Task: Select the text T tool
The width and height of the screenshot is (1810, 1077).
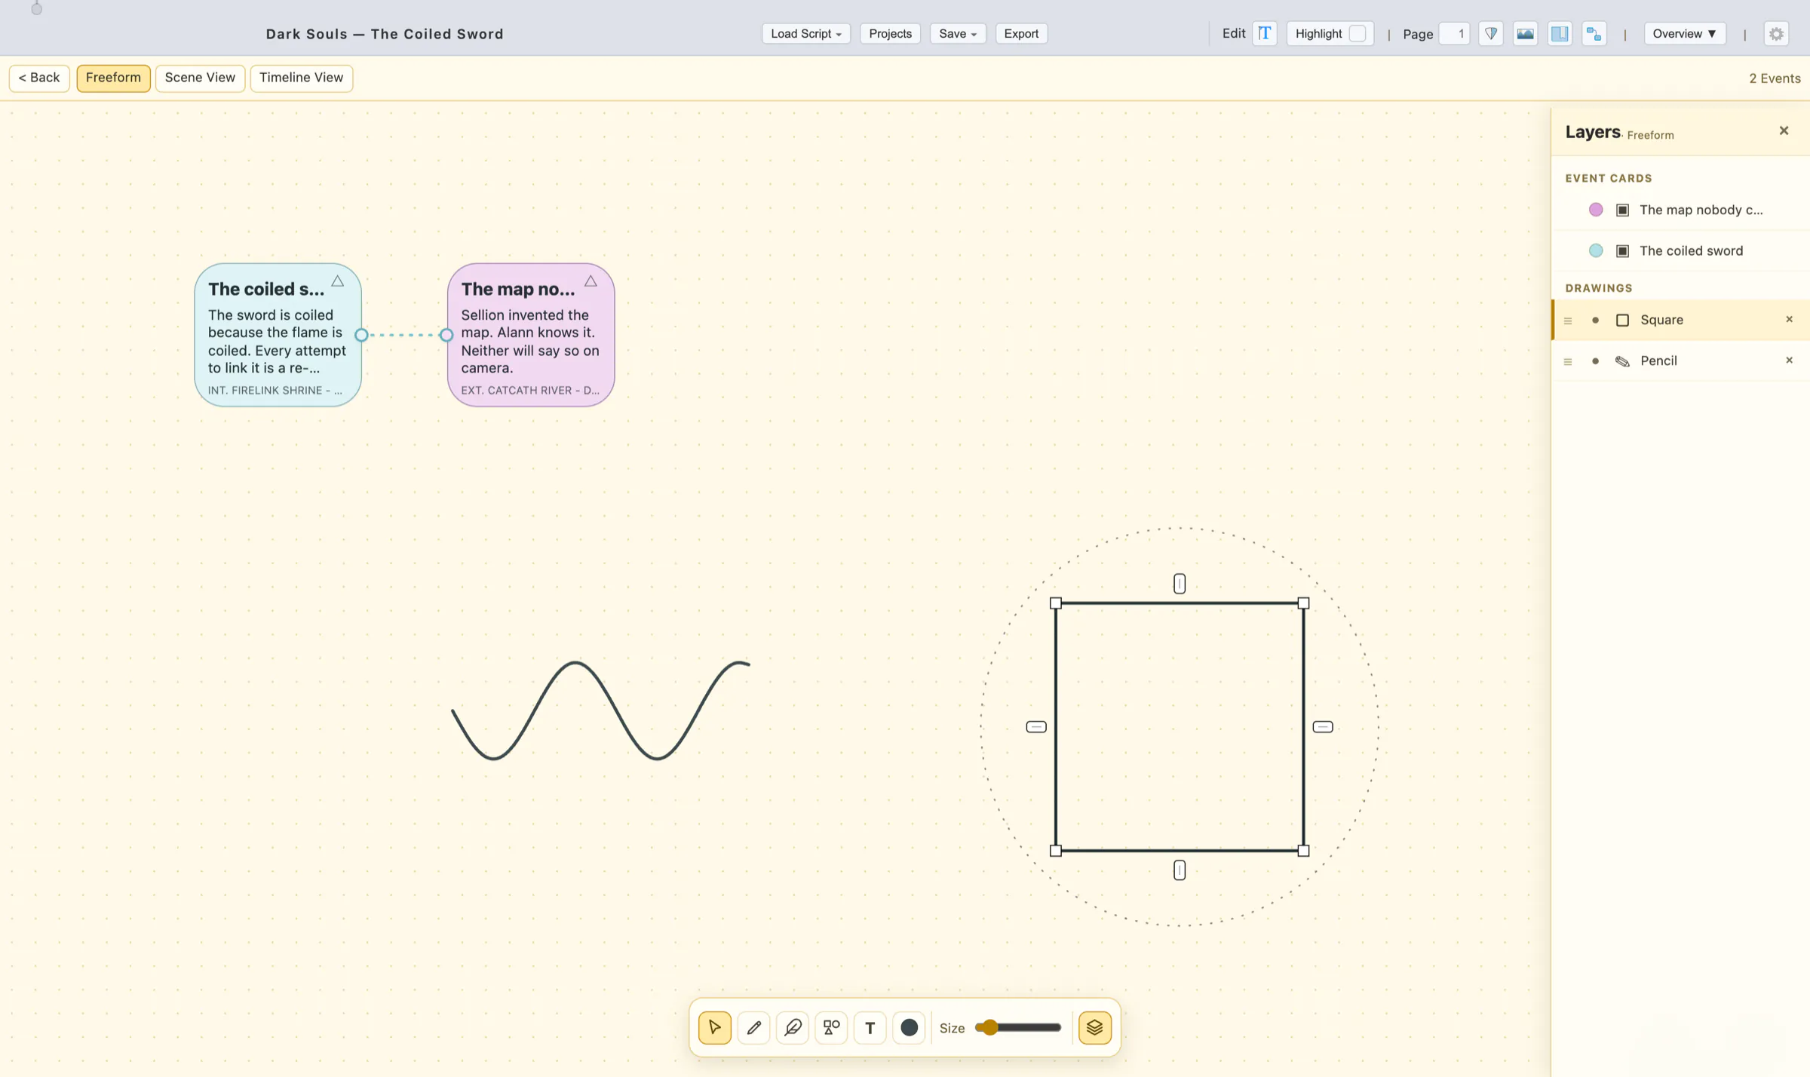Action: pyautogui.click(x=870, y=1027)
